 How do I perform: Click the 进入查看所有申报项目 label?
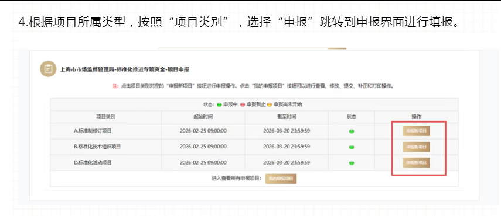(237, 179)
